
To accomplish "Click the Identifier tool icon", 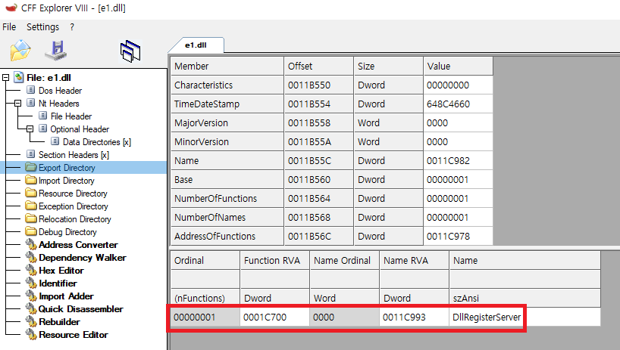I will click(31, 283).
